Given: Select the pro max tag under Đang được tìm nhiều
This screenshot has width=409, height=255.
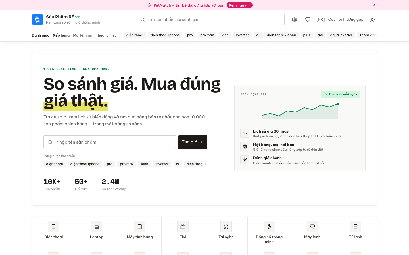Looking at the screenshot, I should 127,164.
